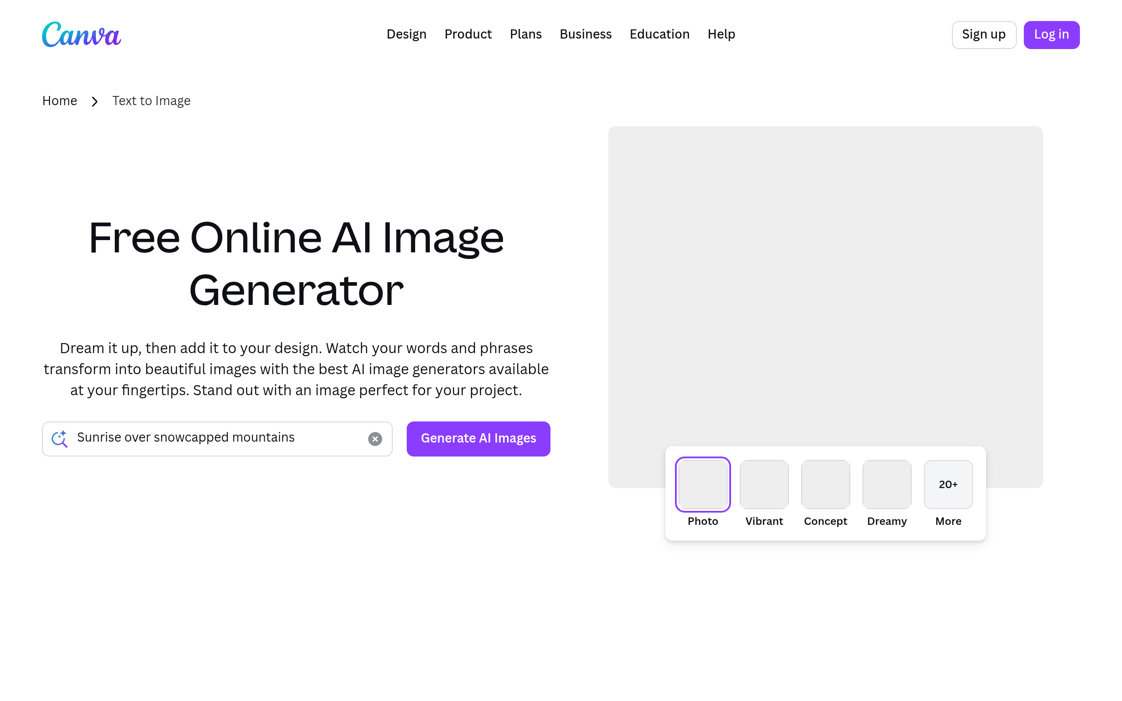
Task: Open the Business menu
Action: [x=585, y=34]
